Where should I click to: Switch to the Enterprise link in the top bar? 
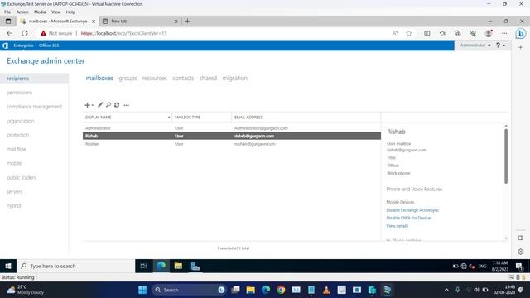click(x=23, y=46)
